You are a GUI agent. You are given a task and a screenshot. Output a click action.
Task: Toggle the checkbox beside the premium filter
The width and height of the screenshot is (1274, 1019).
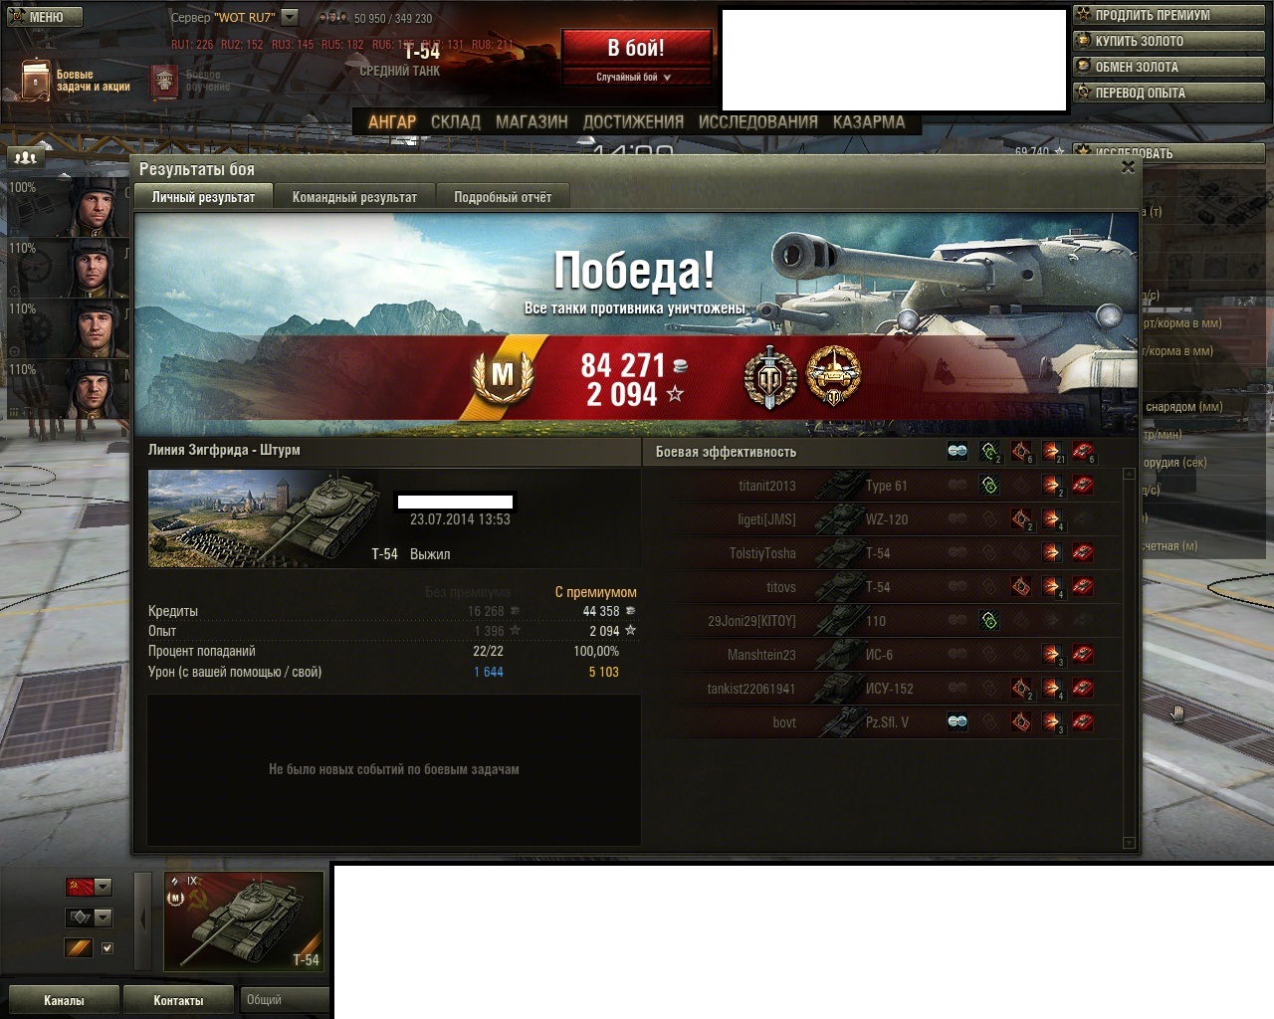coord(107,948)
